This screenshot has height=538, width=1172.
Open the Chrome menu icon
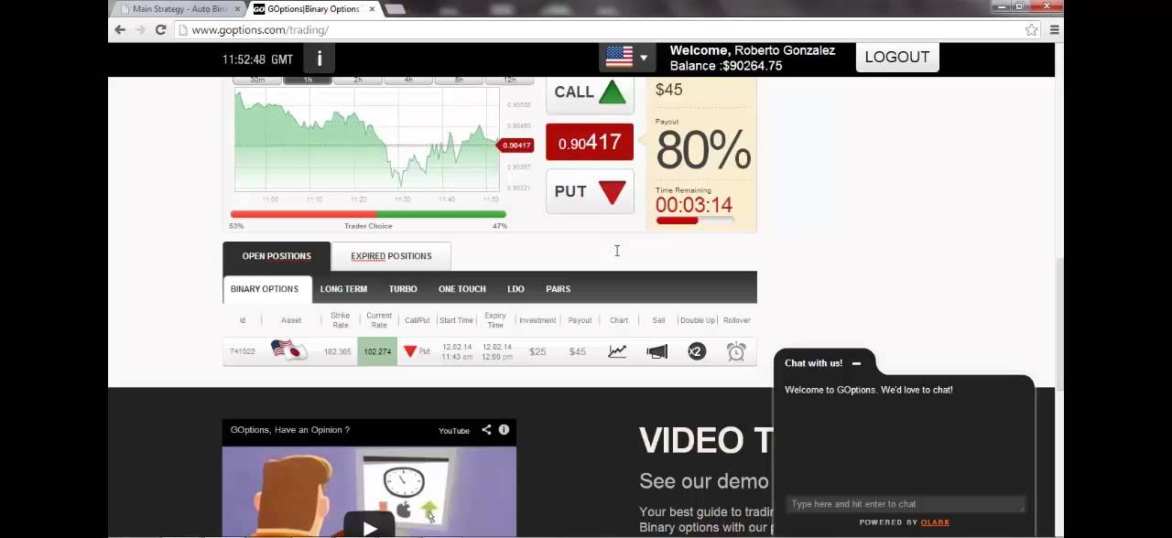1055,29
